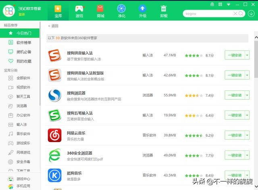Open the download manager arrow icon
The height and width of the screenshot is (190, 258).
click(251, 13)
